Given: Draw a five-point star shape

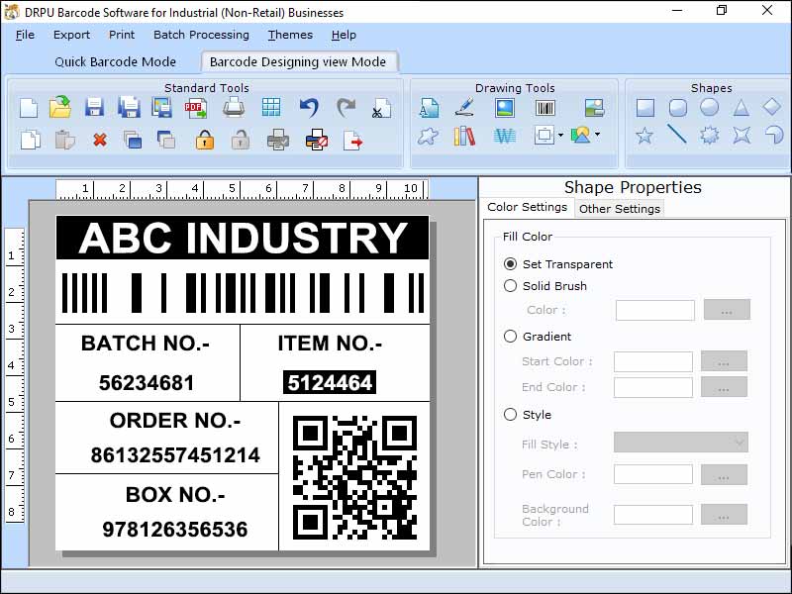Looking at the screenshot, I should (x=644, y=136).
